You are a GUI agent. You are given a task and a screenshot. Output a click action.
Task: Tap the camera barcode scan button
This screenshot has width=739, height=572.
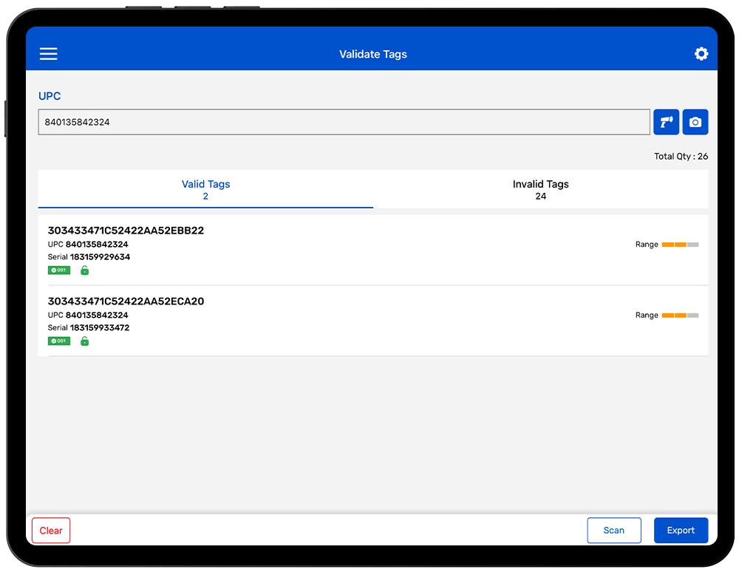695,122
